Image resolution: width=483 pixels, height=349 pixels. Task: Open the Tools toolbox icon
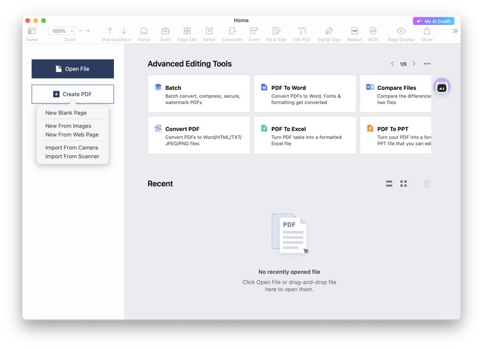165,31
